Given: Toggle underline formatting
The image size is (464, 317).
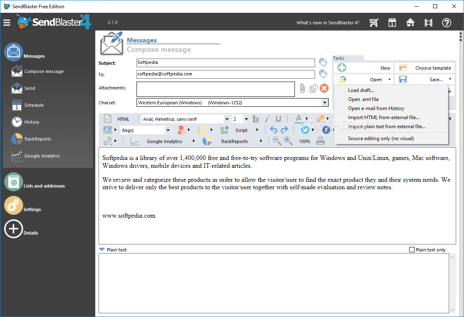Looking at the screenshot, I should pos(278,119).
